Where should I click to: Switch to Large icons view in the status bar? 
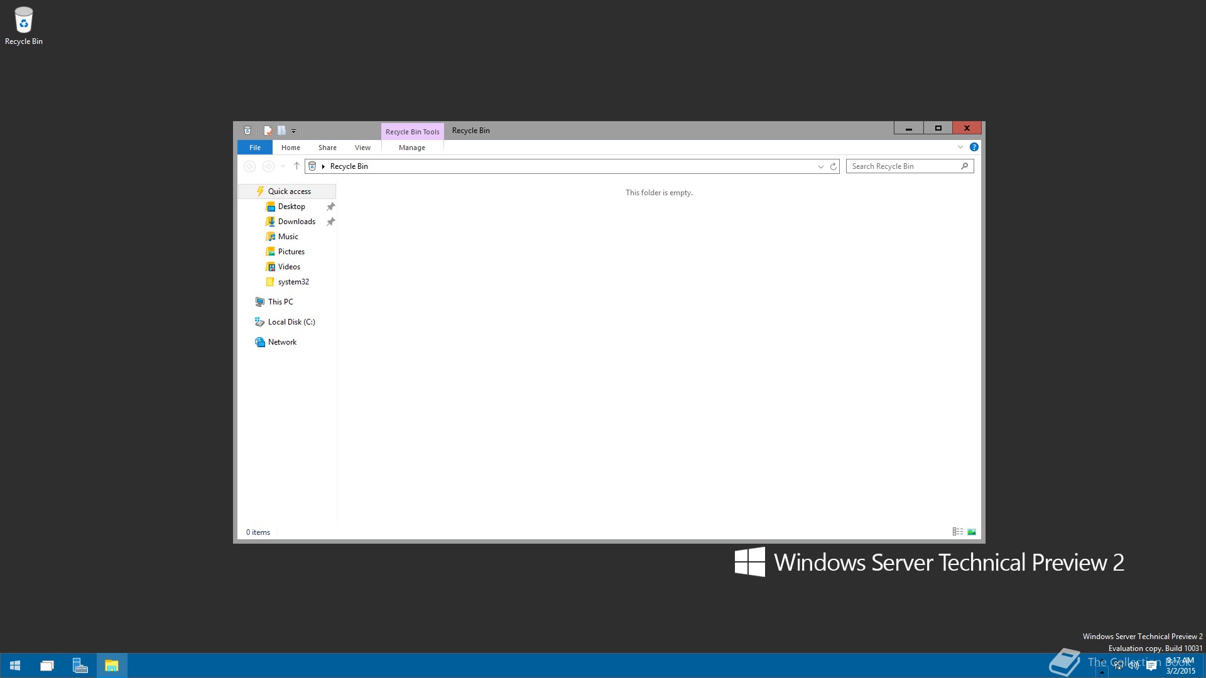pyautogui.click(x=972, y=532)
